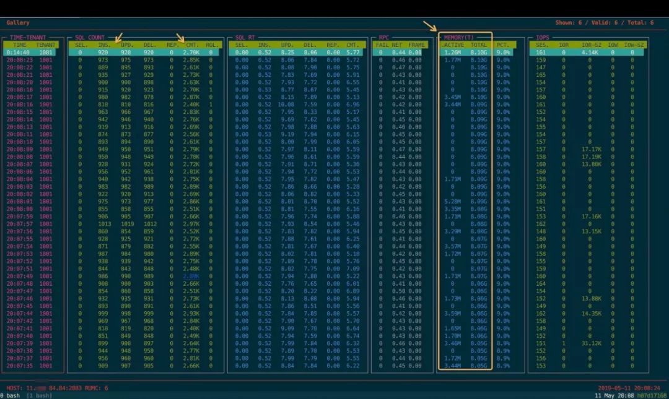Image resolution: width=669 pixels, height=399 pixels.
Task: Click the 10.08 update response time value
Action: [x=286, y=105]
